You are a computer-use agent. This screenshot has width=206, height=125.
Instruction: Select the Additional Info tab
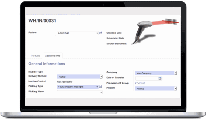53,56
